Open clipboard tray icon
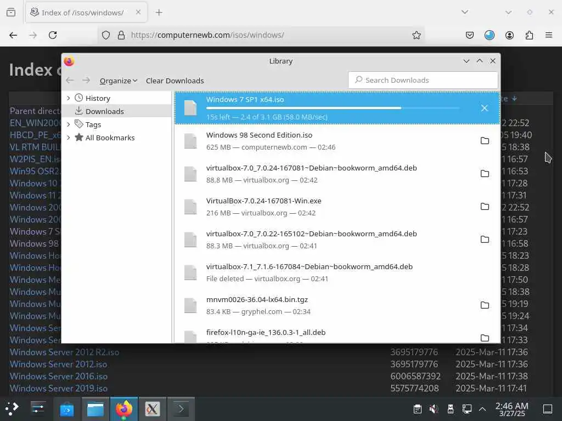The image size is (562, 421). (x=417, y=409)
